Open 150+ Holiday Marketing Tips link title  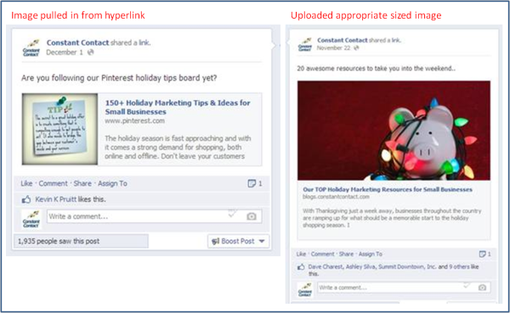tap(178, 107)
